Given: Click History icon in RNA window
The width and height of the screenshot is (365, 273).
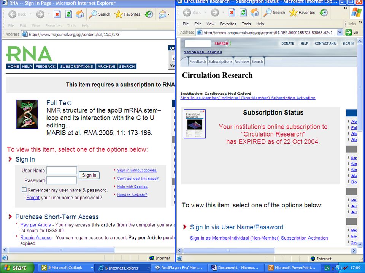Looking at the screenshot, I should pos(149,14).
